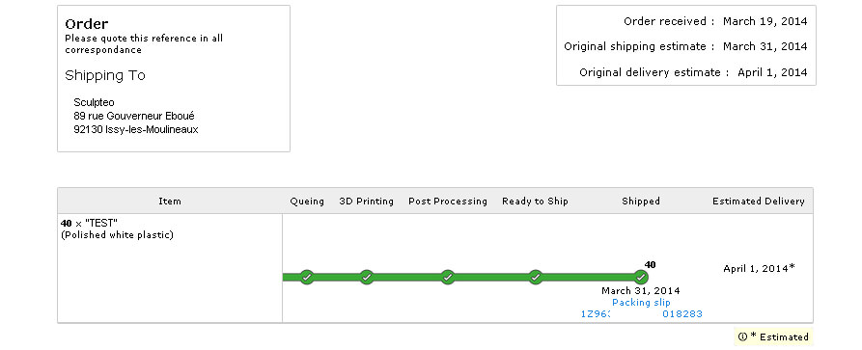Open the Packing slip link
Image resolution: width=862 pixels, height=350 pixels.
point(641,303)
